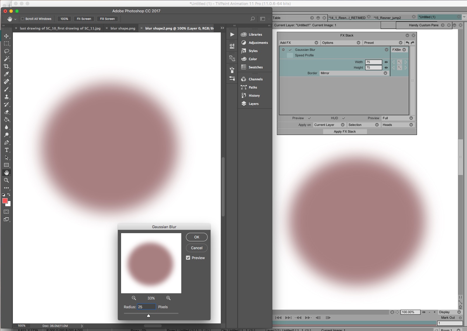Cancel the Gaussian Blur dialog

197,248
